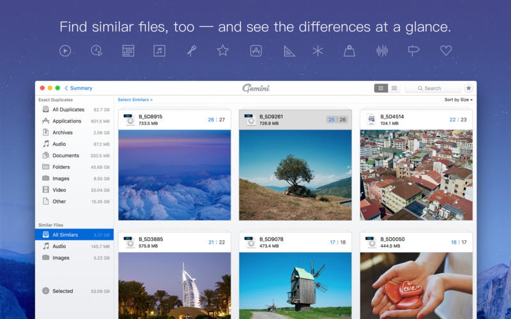Click the B_5D4514 file icon

pyautogui.click(x=371, y=119)
